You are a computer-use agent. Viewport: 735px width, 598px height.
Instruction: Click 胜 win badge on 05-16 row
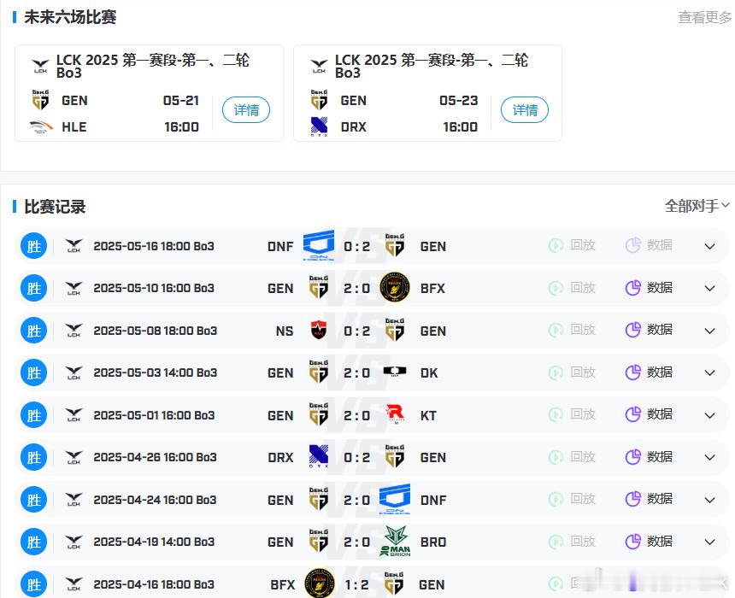click(33, 245)
